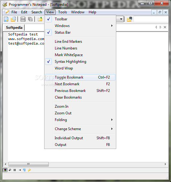
Task: Click the next tab right arrow
Action: 160,27
